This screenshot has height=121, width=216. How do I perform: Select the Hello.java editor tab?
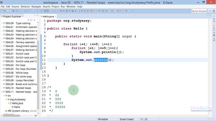pyautogui.click(x=48, y=16)
